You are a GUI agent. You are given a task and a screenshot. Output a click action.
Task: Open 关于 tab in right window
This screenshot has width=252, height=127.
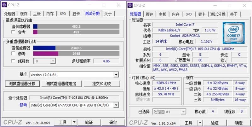coord(234,14)
